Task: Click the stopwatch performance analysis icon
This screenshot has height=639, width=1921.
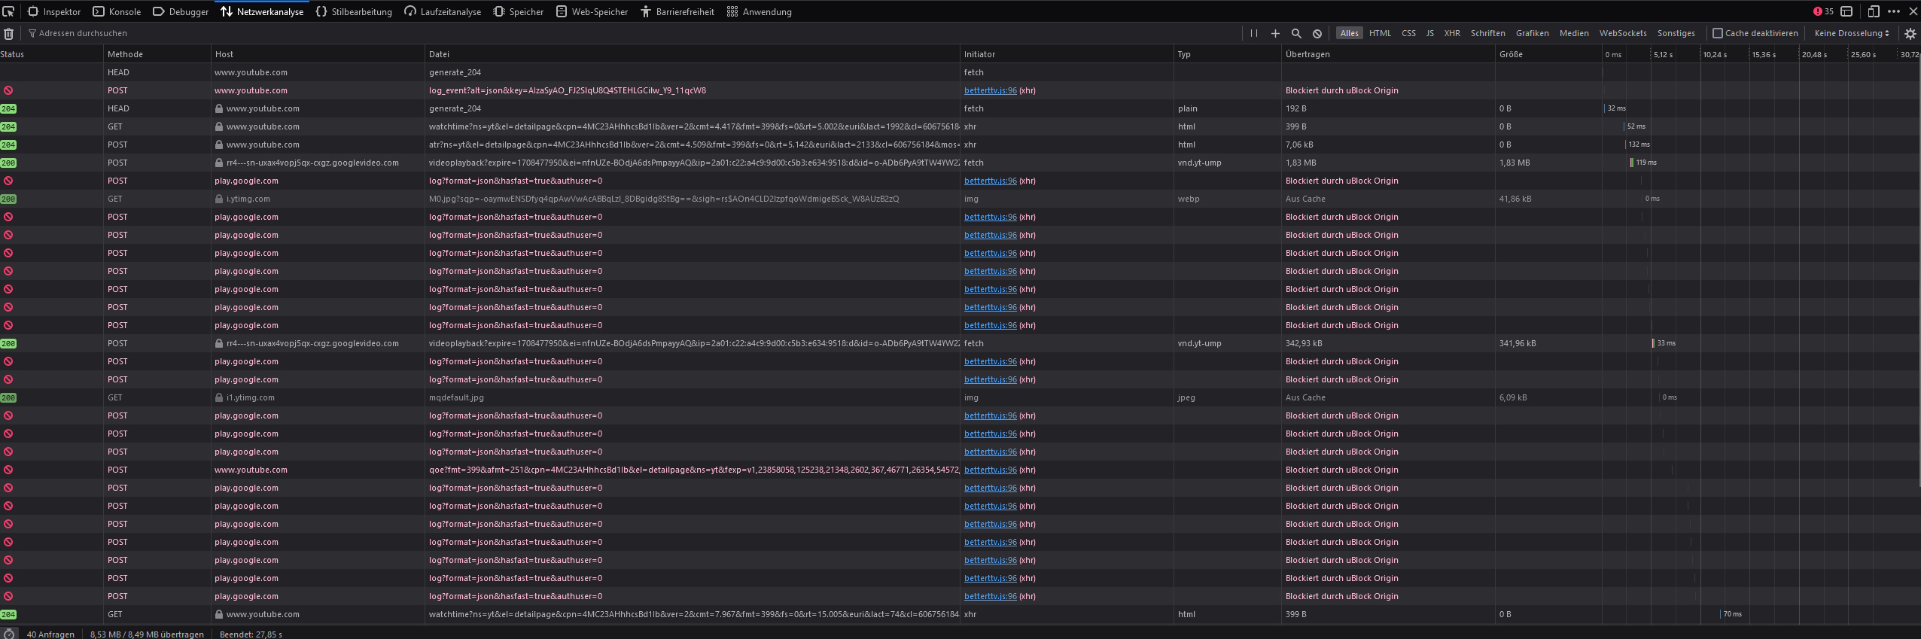Action: tap(8, 634)
